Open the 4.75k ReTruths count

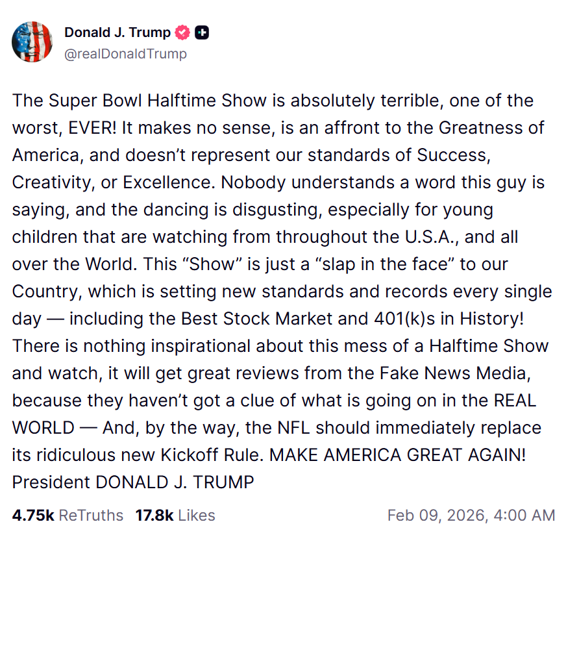(x=33, y=516)
